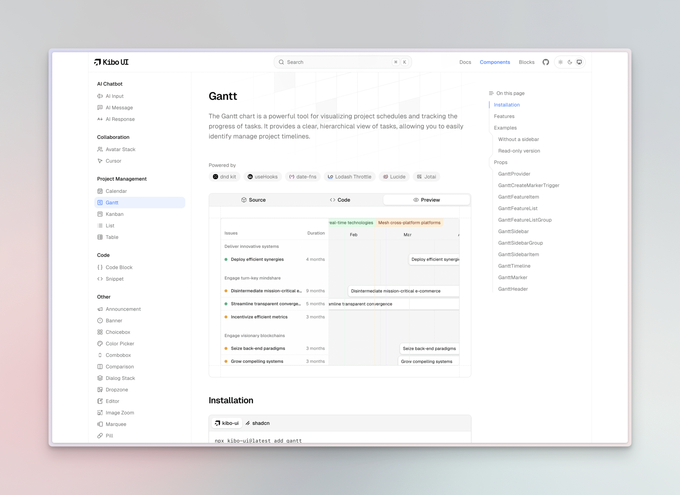Open the GitHub repository icon
Viewport: 680px width, 495px height.
pyautogui.click(x=546, y=62)
